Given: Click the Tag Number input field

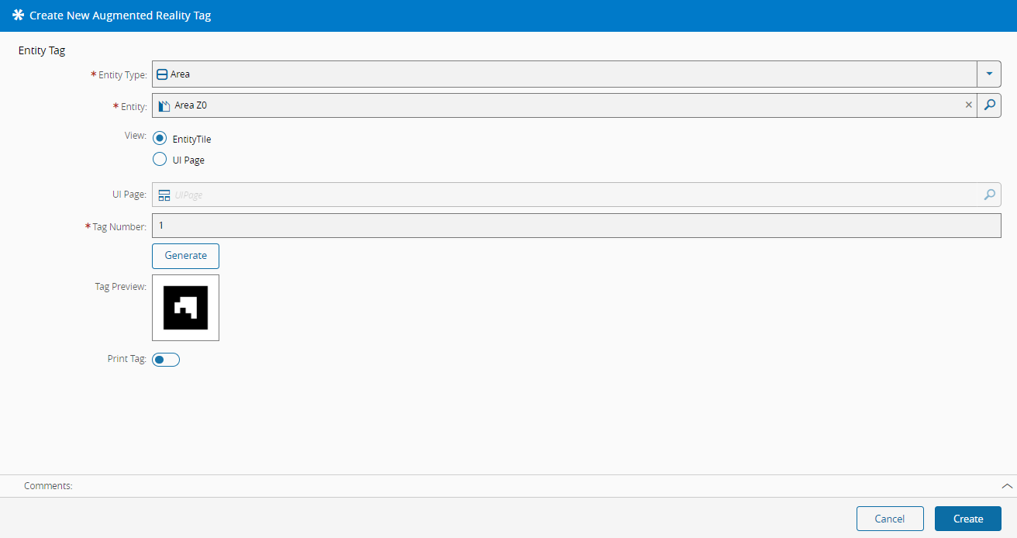Looking at the screenshot, I should (577, 226).
